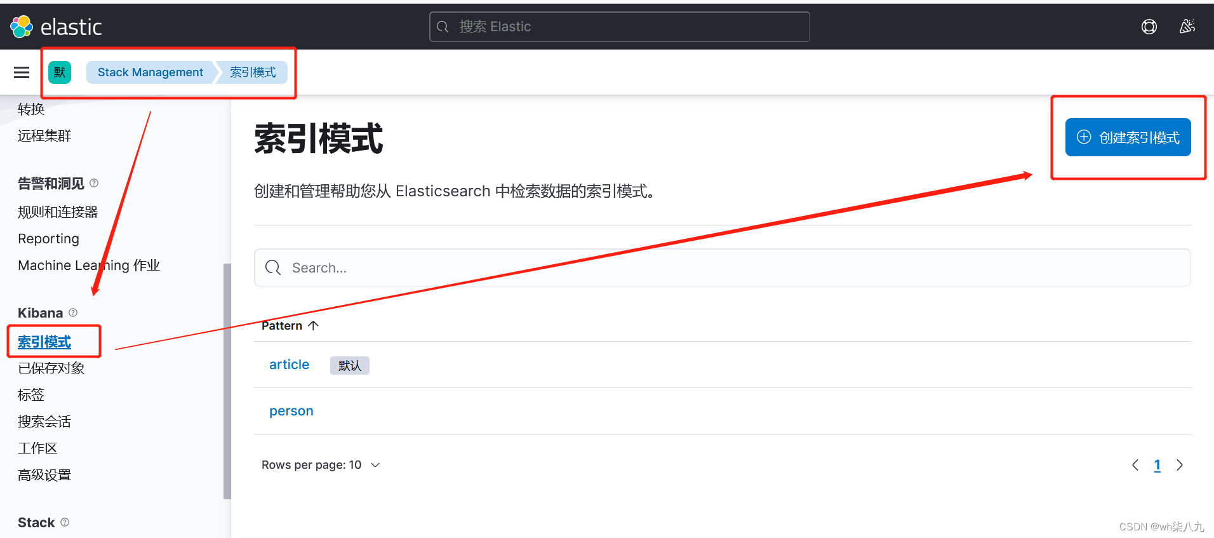Screen dimensions: 1214x538
Task: Select 索引模式 in the sidebar
Action: tap(44, 342)
